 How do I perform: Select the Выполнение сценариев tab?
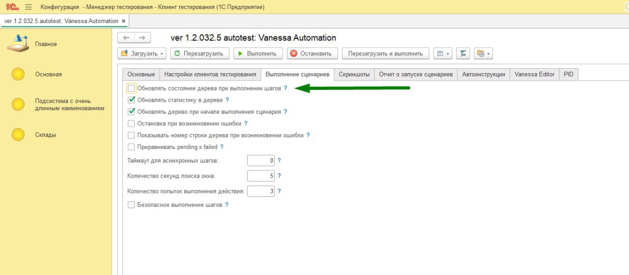click(297, 74)
